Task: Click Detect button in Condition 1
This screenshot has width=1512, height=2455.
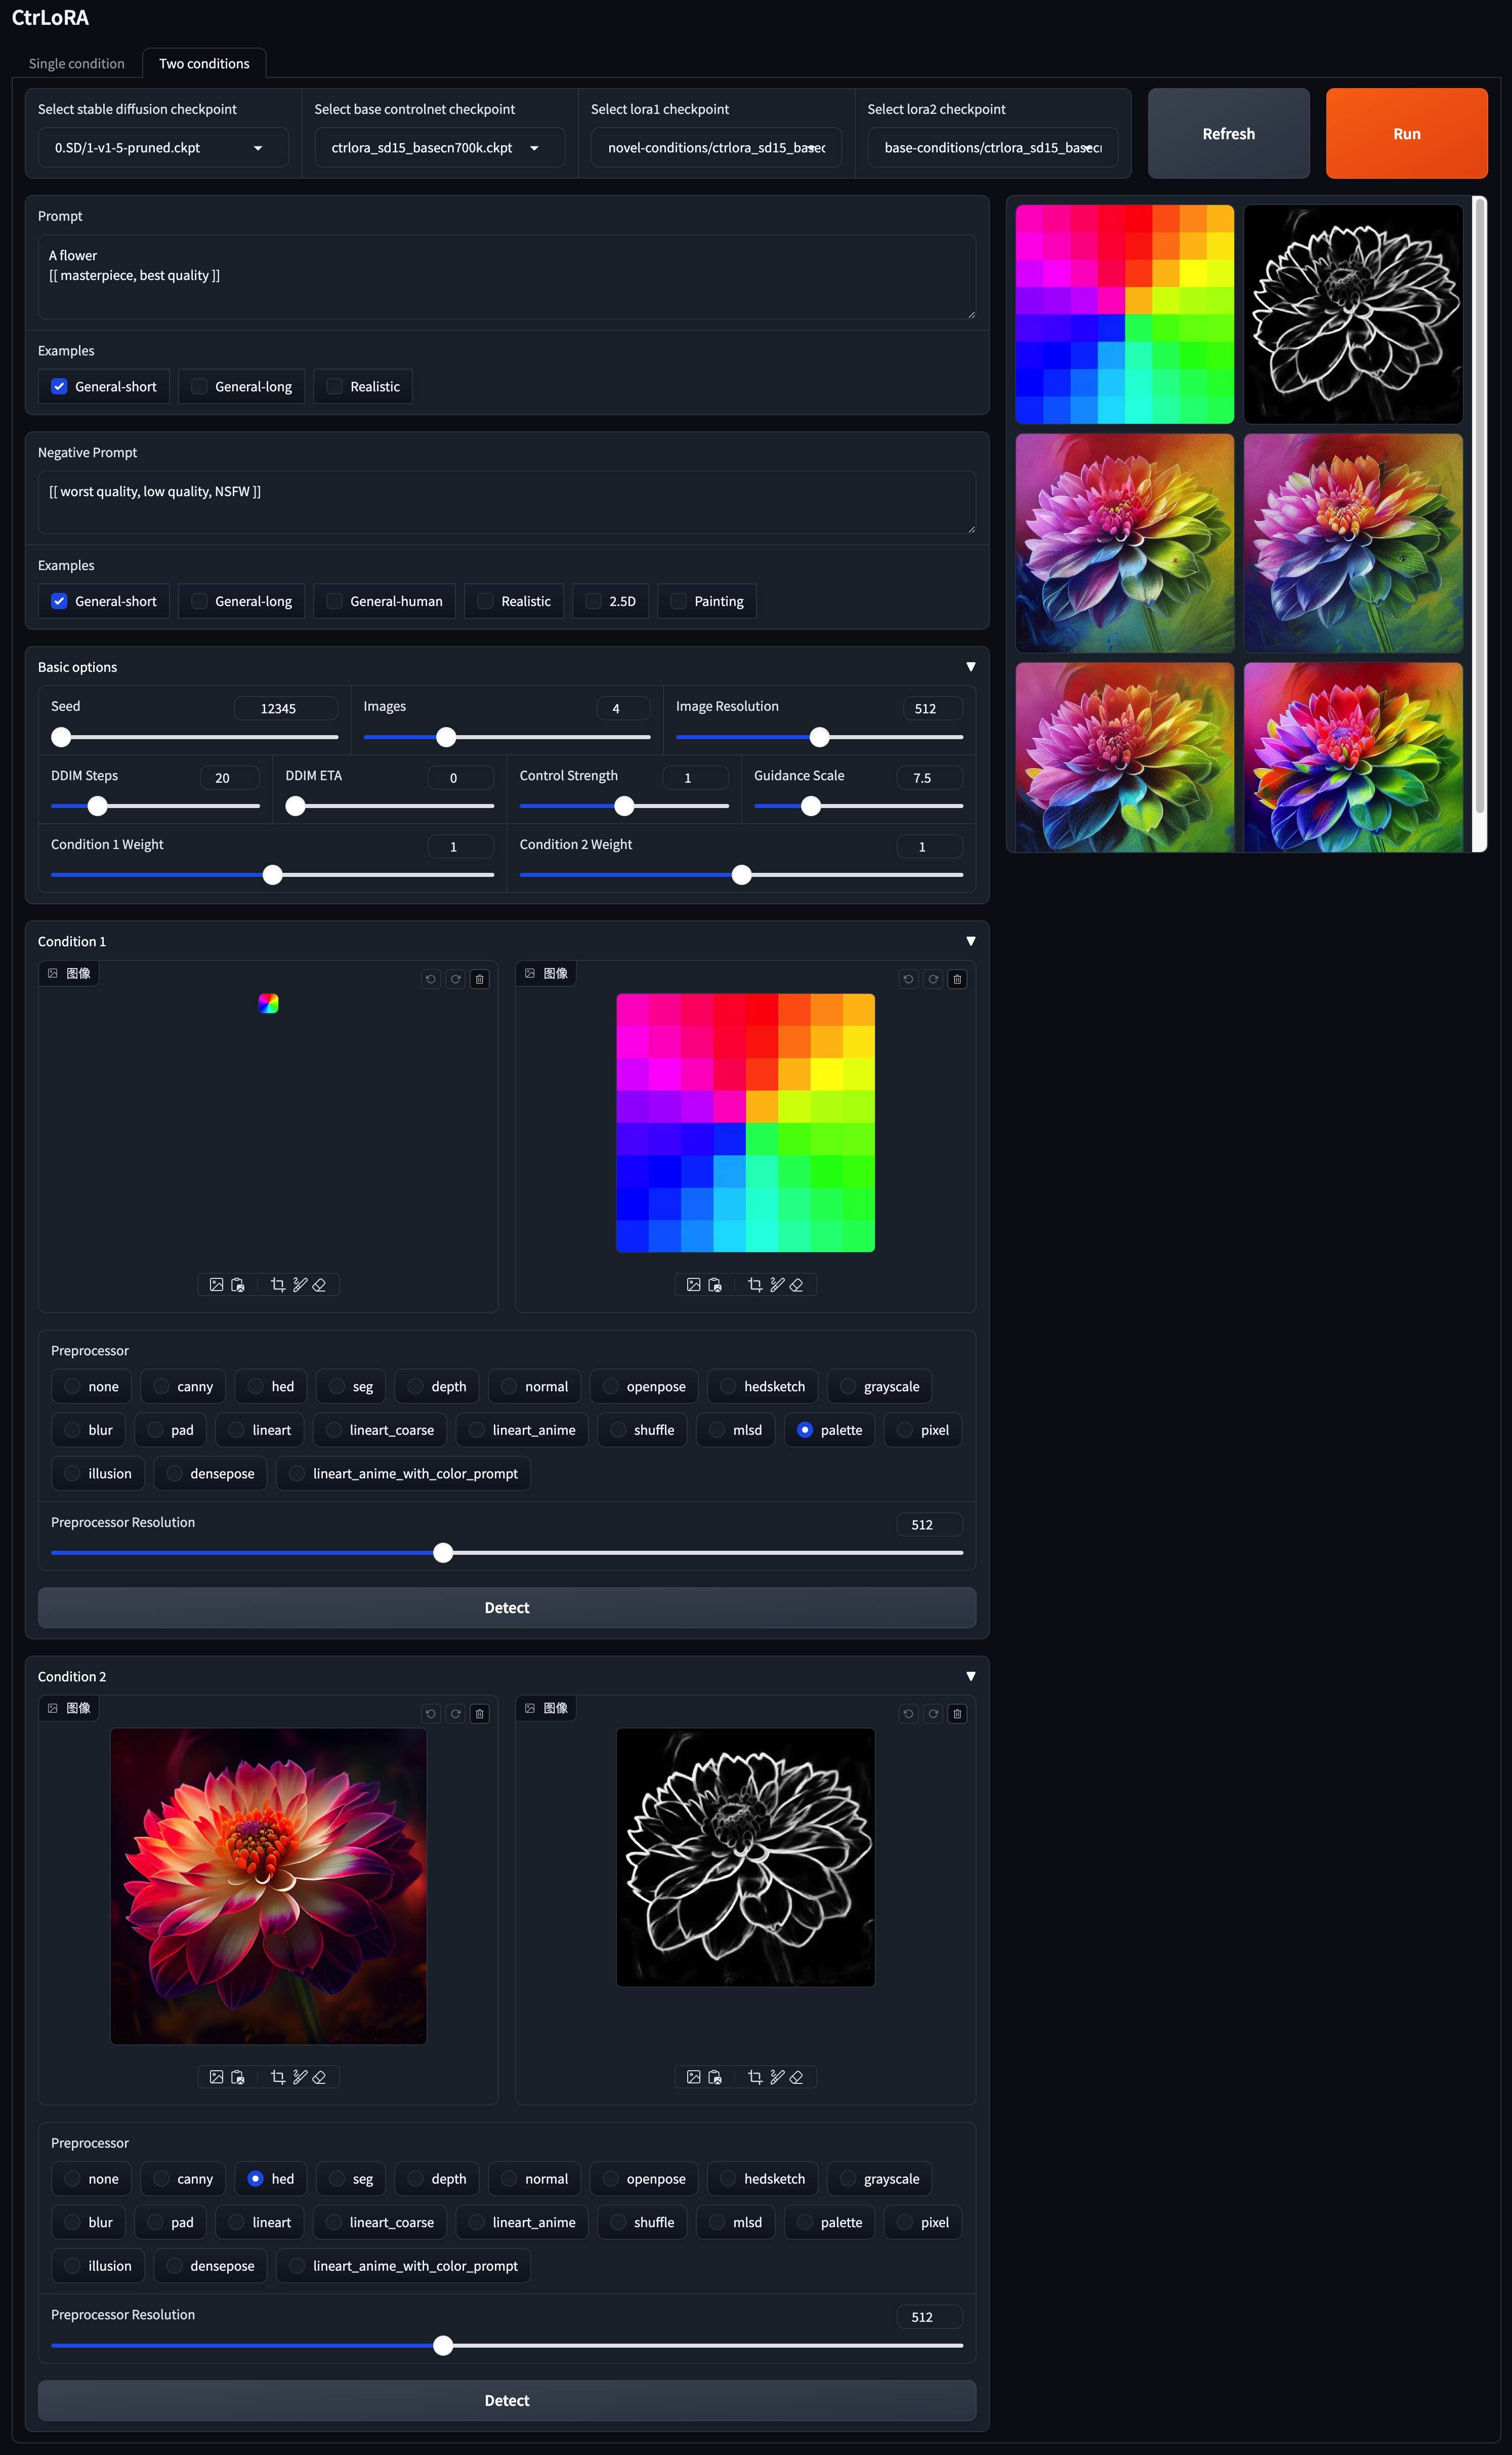Action: tap(506, 1607)
